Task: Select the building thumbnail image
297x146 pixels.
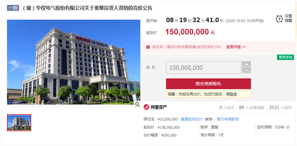Action: click(19, 123)
